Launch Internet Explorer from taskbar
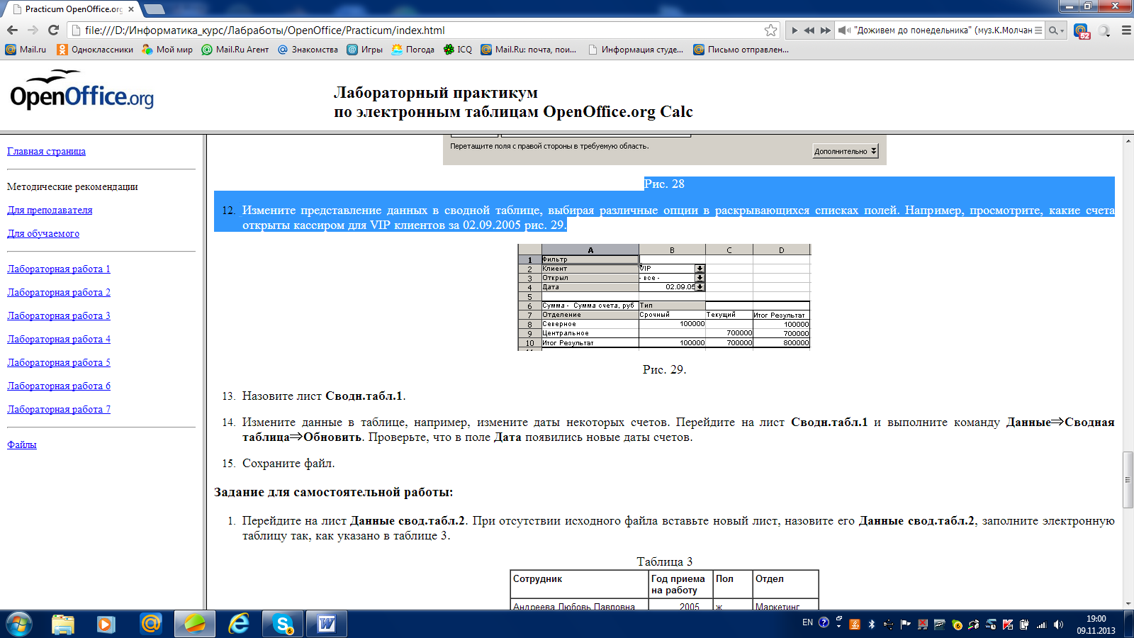 click(x=239, y=624)
